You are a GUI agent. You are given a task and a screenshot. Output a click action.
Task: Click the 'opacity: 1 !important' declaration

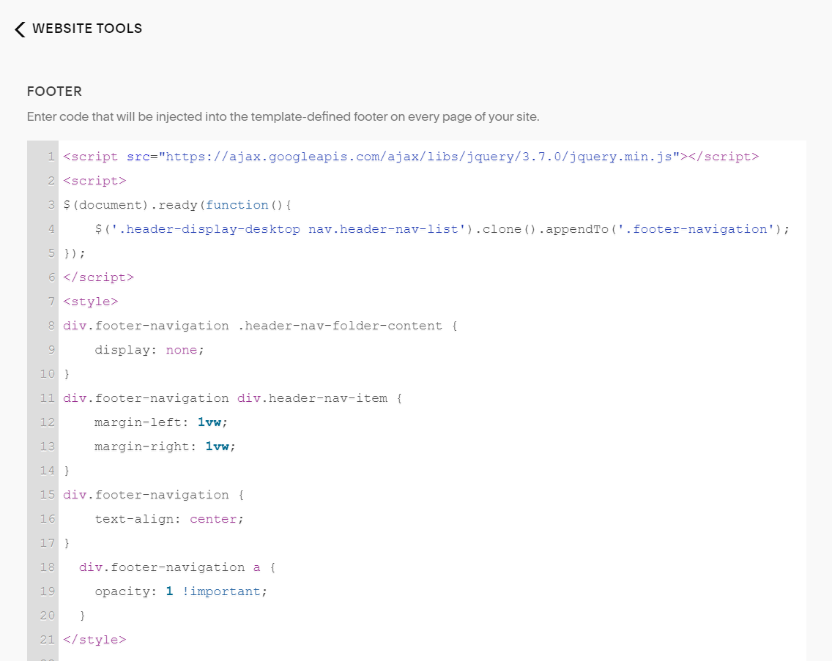181,591
